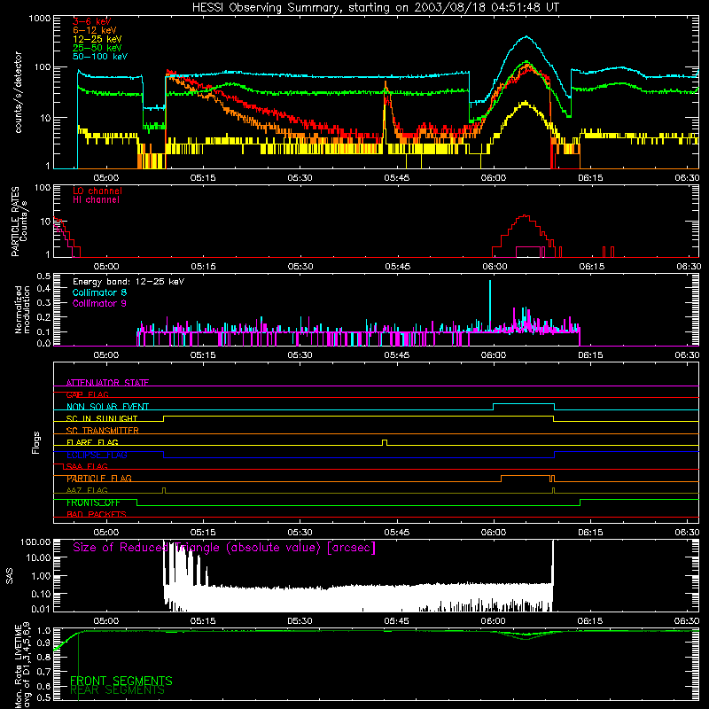Select the '50-100 keV' legend label
The height and width of the screenshot is (709, 709).
pos(100,57)
